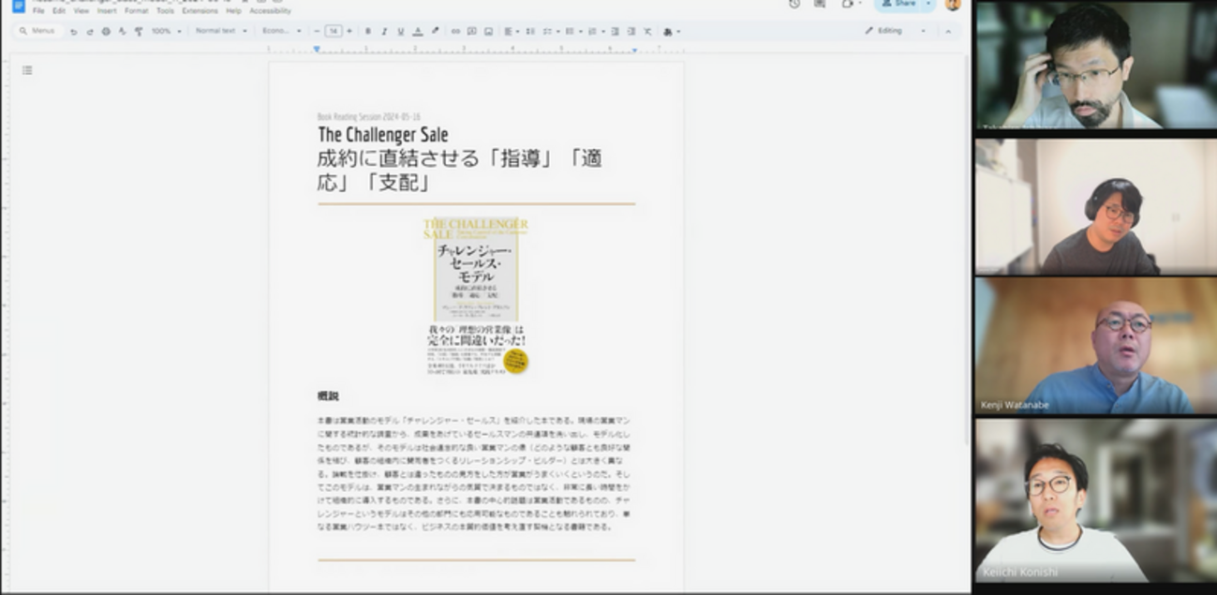Increase the font size

[349, 31]
